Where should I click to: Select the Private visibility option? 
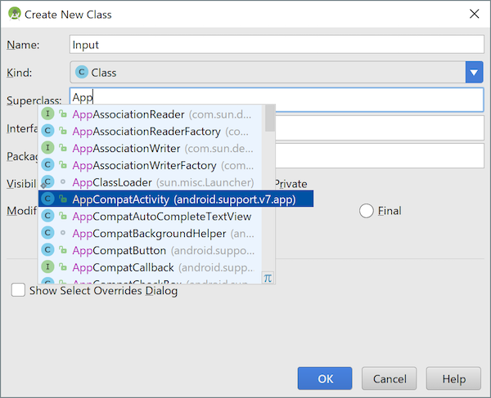(291, 184)
